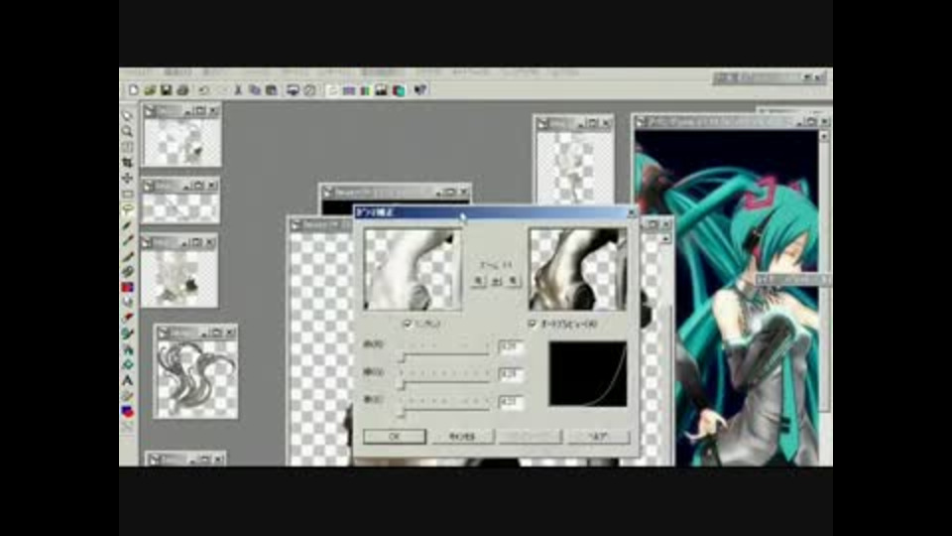This screenshot has width=952, height=536.
Task: Click the green gamma value field
Action: click(x=510, y=374)
